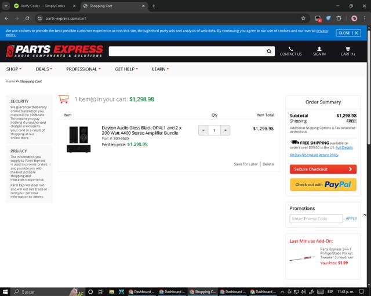Expand the DEALS menu
This screenshot has width=371, height=296.
tap(44, 69)
